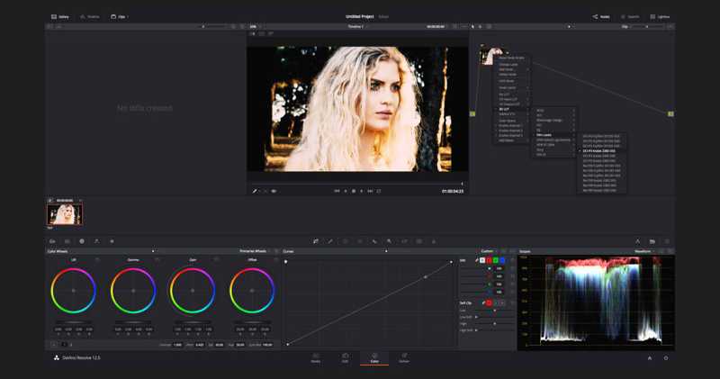Switch to the Edit page

[345, 357]
